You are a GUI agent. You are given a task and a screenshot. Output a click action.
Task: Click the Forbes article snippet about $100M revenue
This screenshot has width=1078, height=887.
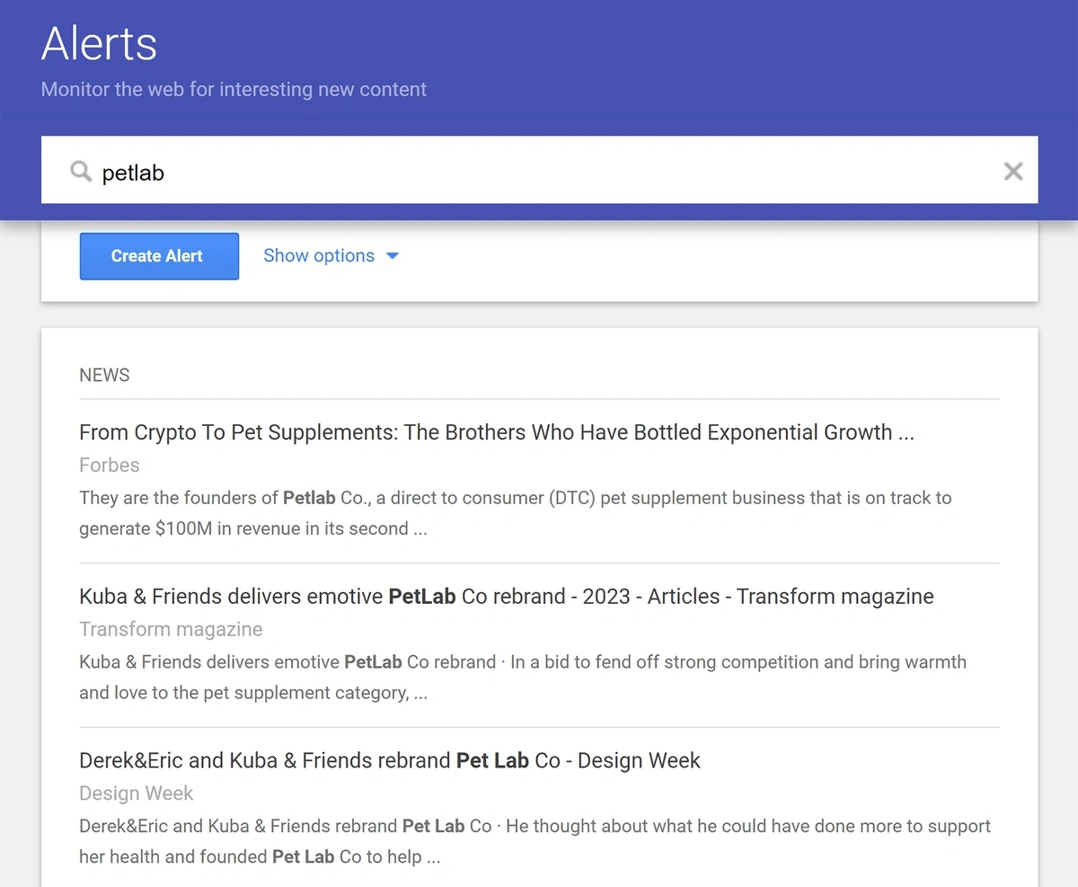pos(516,513)
